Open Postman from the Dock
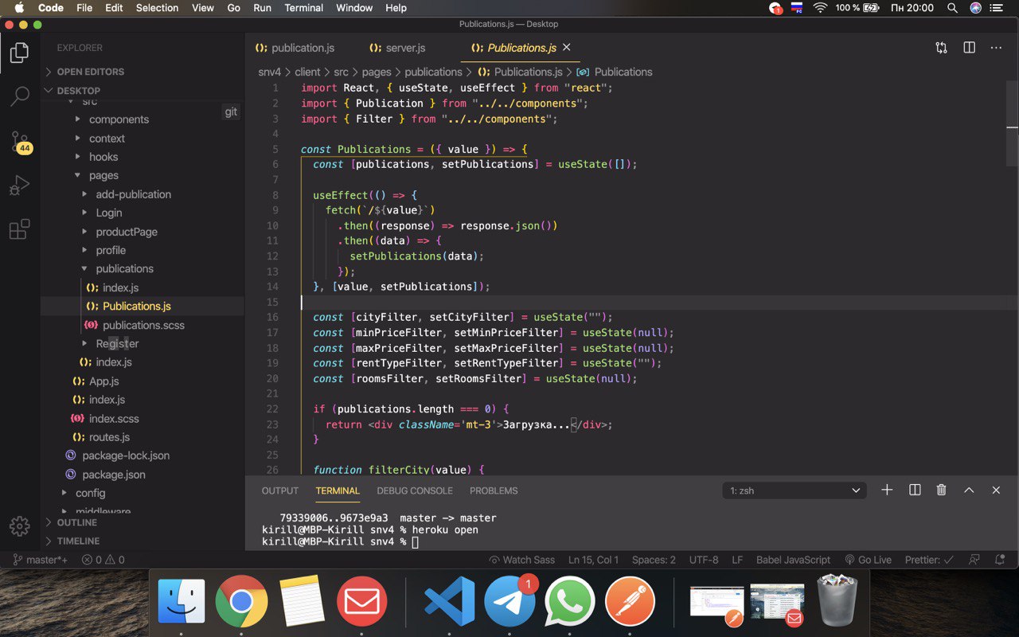The width and height of the screenshot is (1019, 637). [630, 601]
